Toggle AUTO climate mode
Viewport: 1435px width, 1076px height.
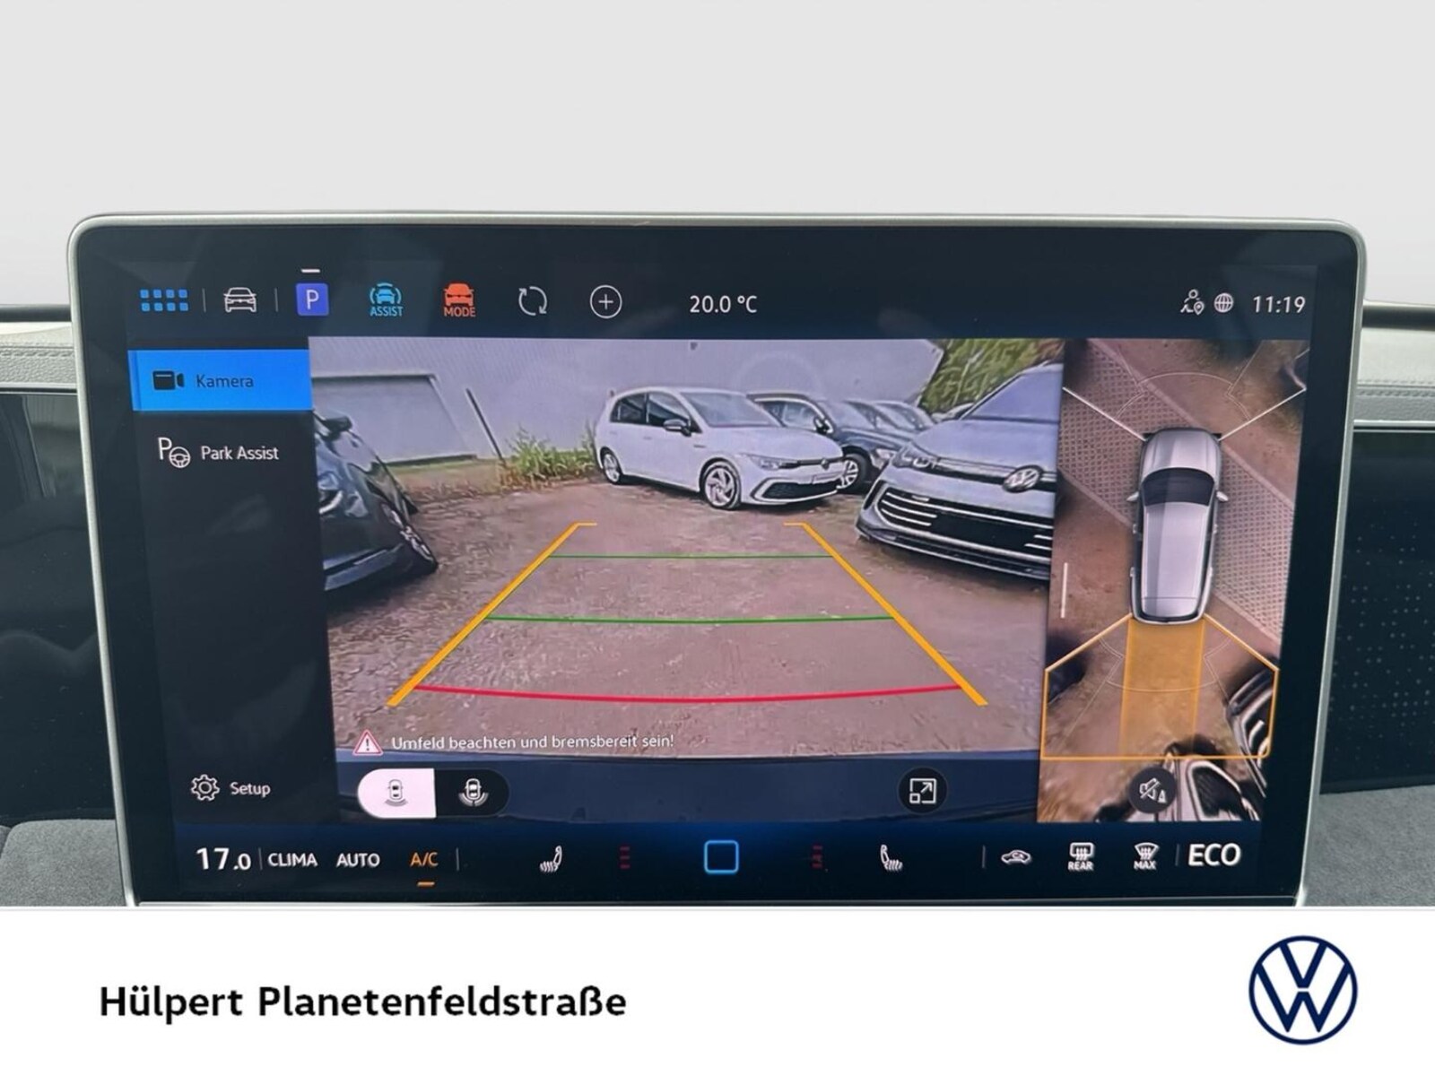pyautogui.click(x=358, y=859)
